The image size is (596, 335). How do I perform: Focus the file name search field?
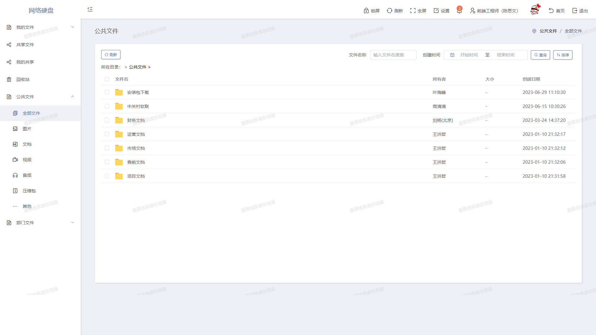click(393, 55)
